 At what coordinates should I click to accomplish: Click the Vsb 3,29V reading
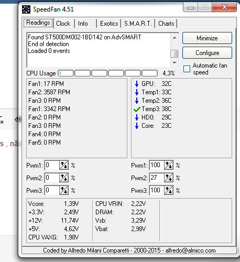[x=121, y=221]
